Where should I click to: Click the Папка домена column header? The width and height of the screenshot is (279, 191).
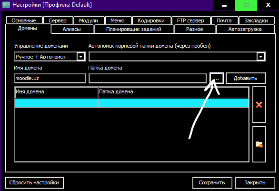pyautogui.click(x=173, y=92)
